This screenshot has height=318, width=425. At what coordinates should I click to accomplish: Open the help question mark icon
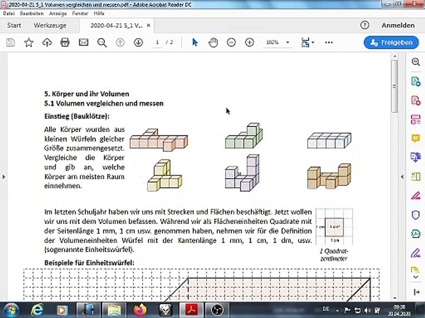click(365, 25)
